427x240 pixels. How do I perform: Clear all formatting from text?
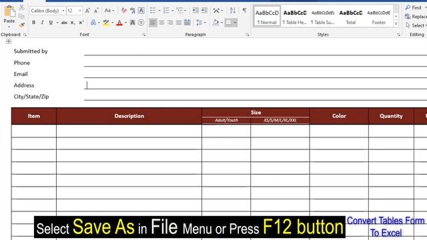click(x=124, y=11)
